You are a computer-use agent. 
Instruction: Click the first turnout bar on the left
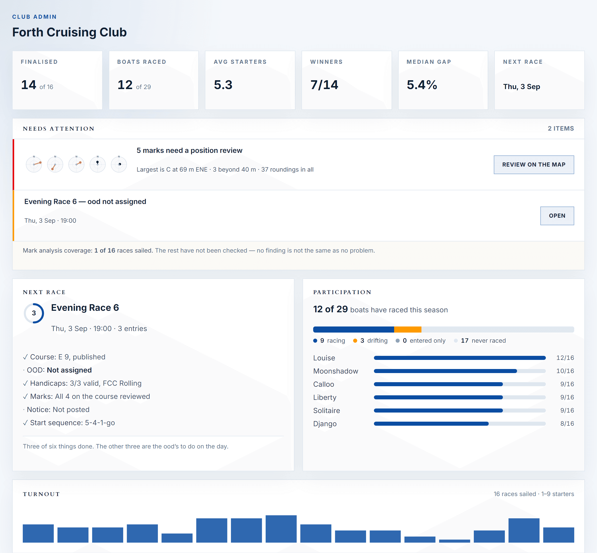click(x=38, y=533)
